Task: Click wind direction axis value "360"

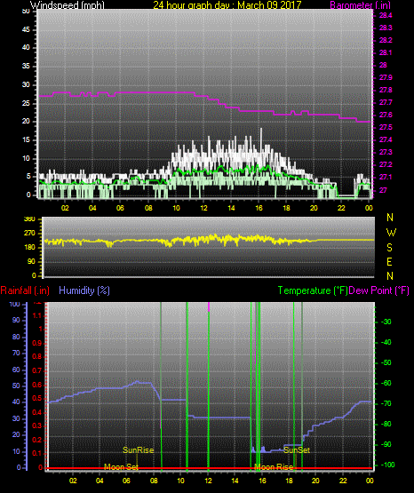Action: 29,219
